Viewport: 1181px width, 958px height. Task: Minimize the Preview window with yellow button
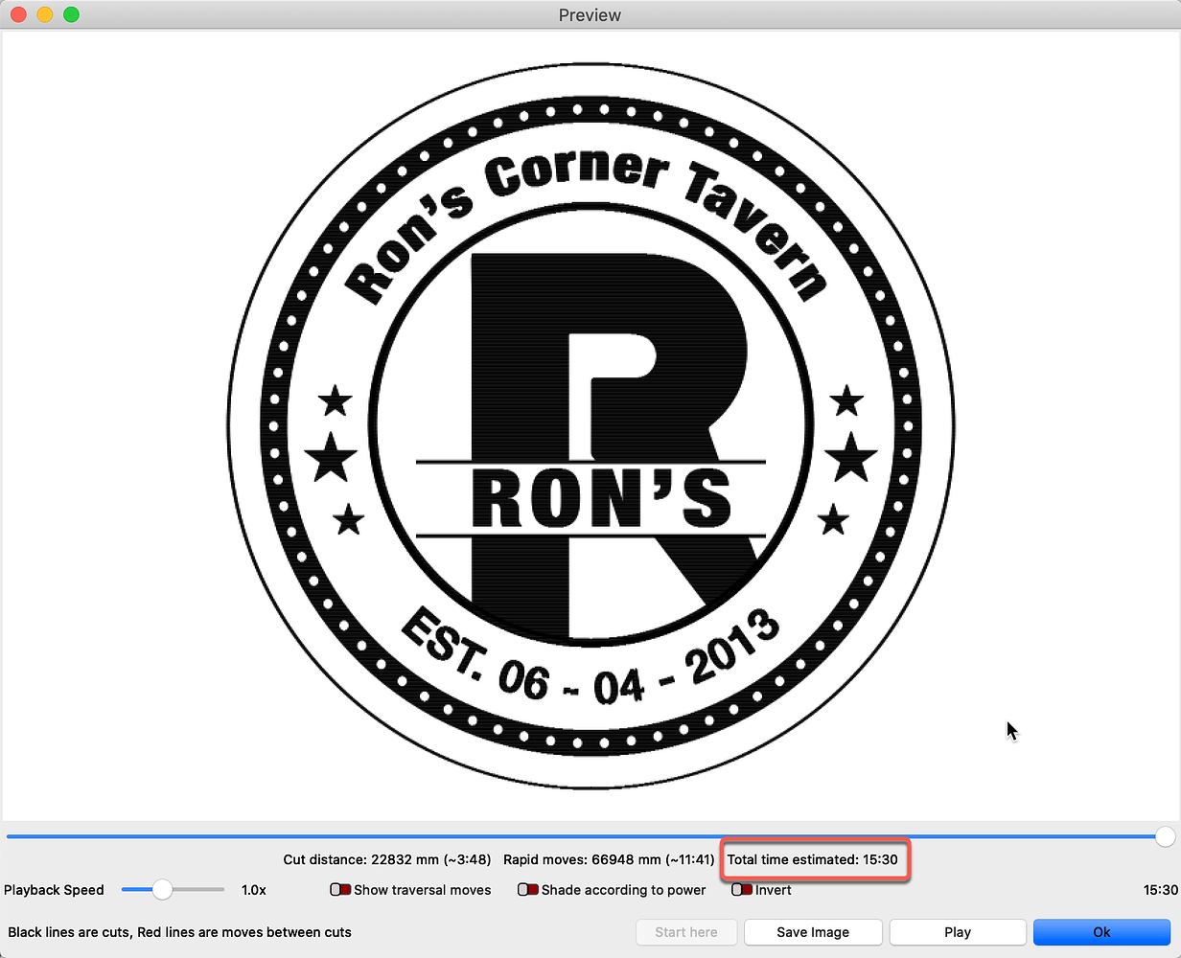click(44, 15)
